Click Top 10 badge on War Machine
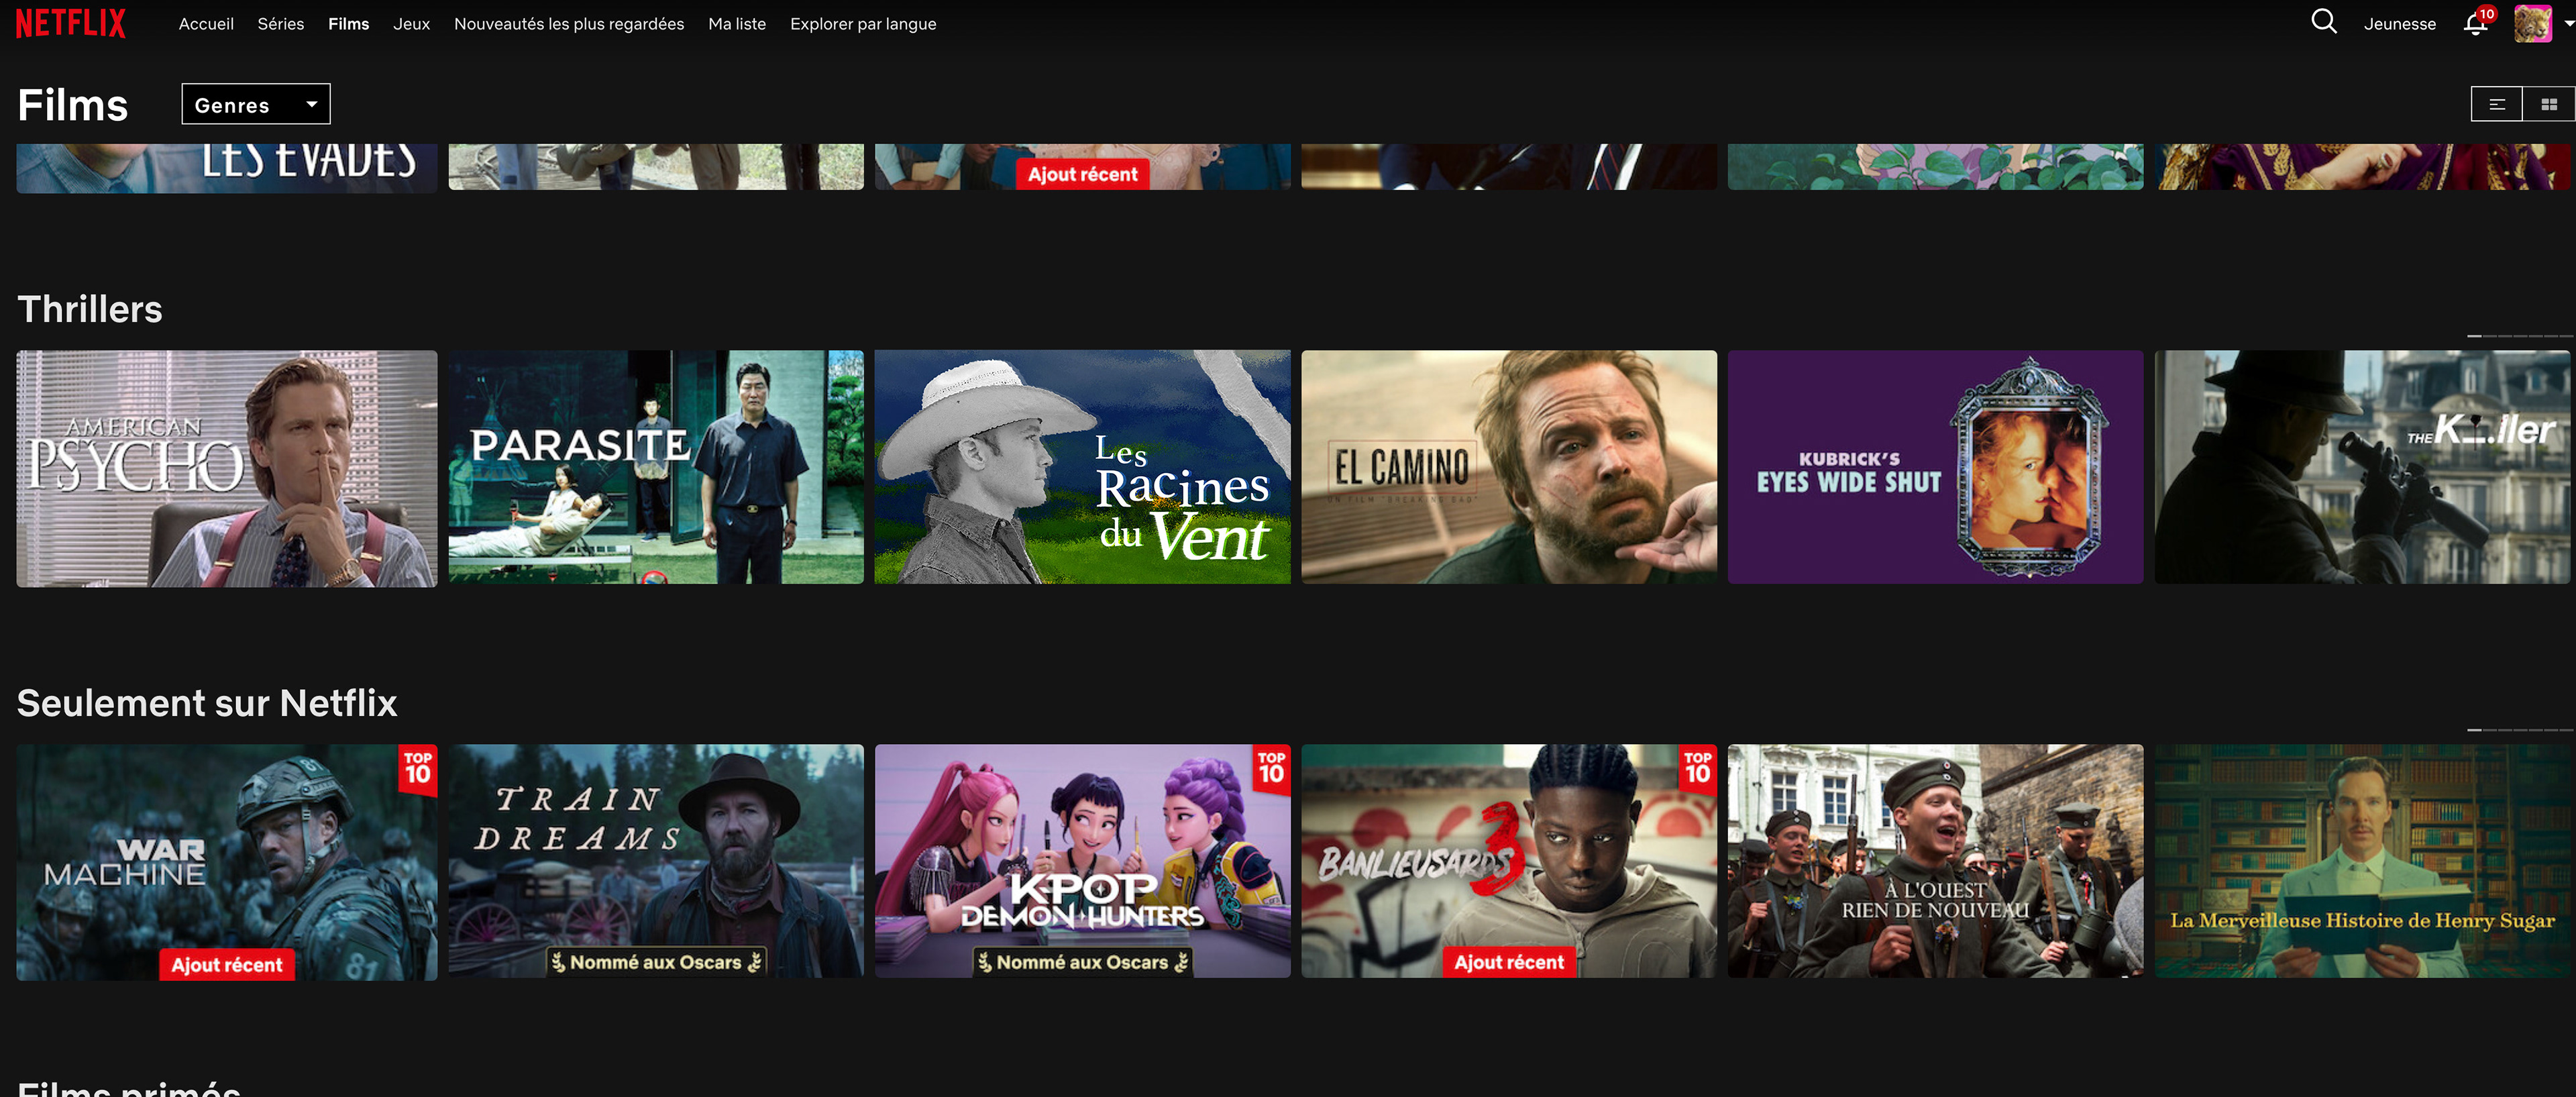2576x1097 pixels. click(417, 768)
